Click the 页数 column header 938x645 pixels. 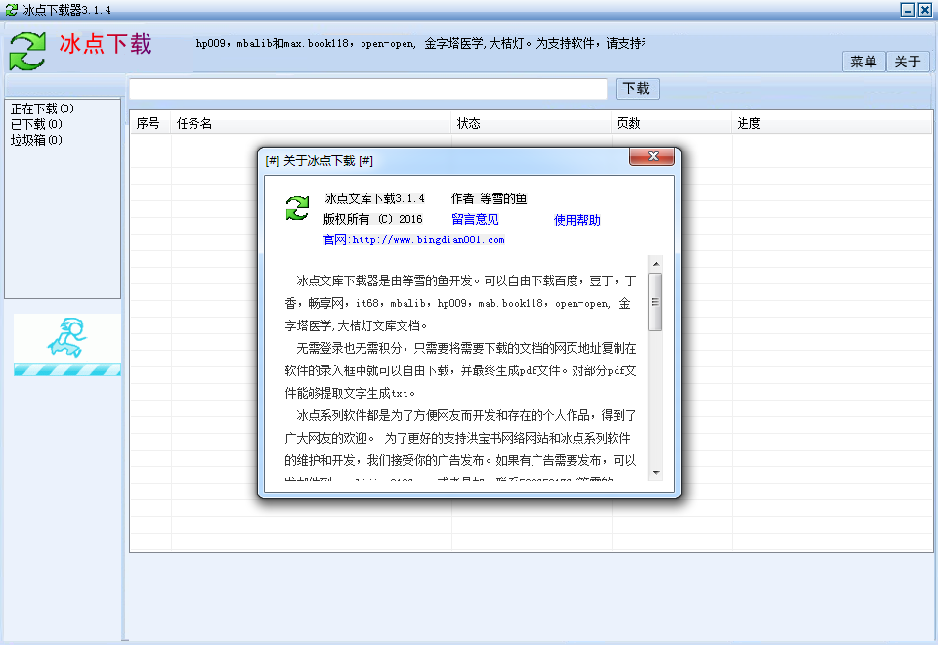672,123
